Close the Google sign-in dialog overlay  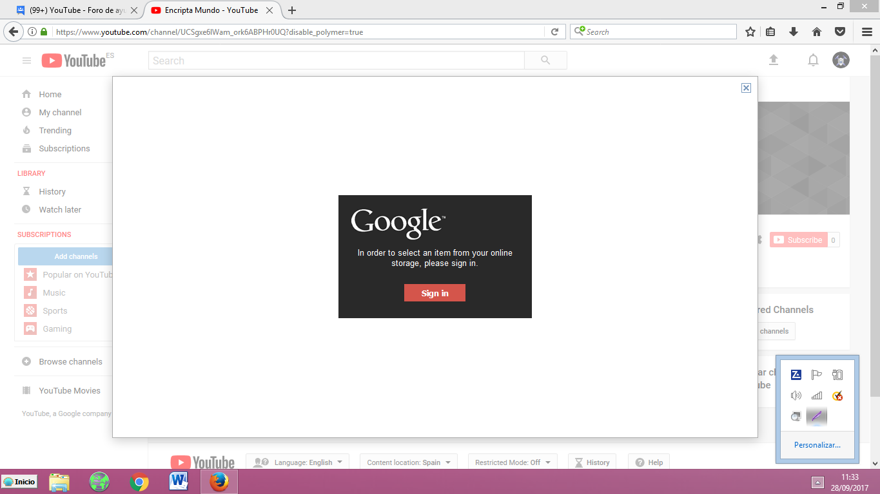tap(746, 88)
